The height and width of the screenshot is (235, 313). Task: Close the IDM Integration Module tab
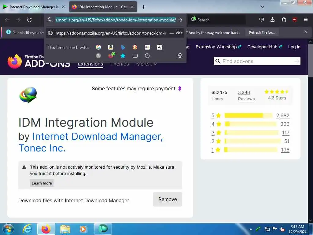pyautogui.click(x=132, y=7)
